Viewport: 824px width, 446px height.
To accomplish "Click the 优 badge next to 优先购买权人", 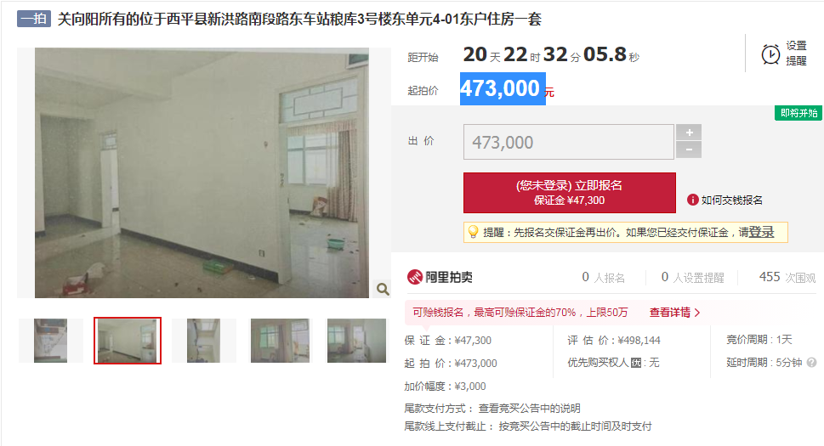I will 635,363.
